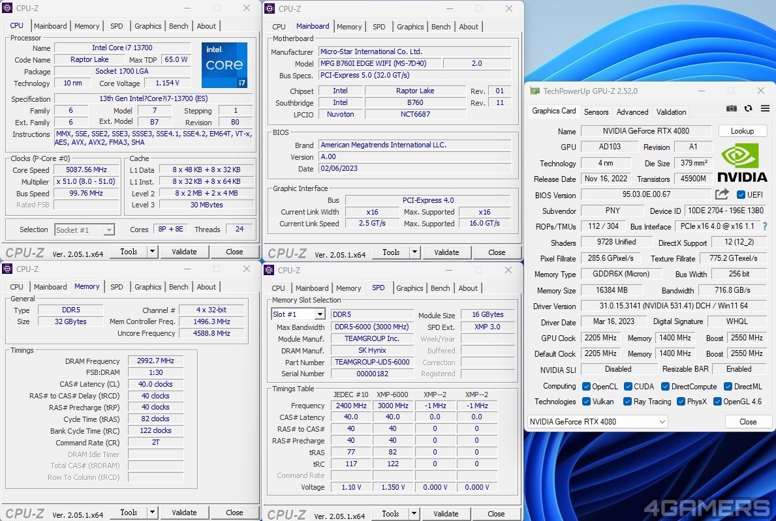Click XMP-6000 voltage 1.350 V cell
Viewport: 776px width, 521px height.
[x=393, y=487]
